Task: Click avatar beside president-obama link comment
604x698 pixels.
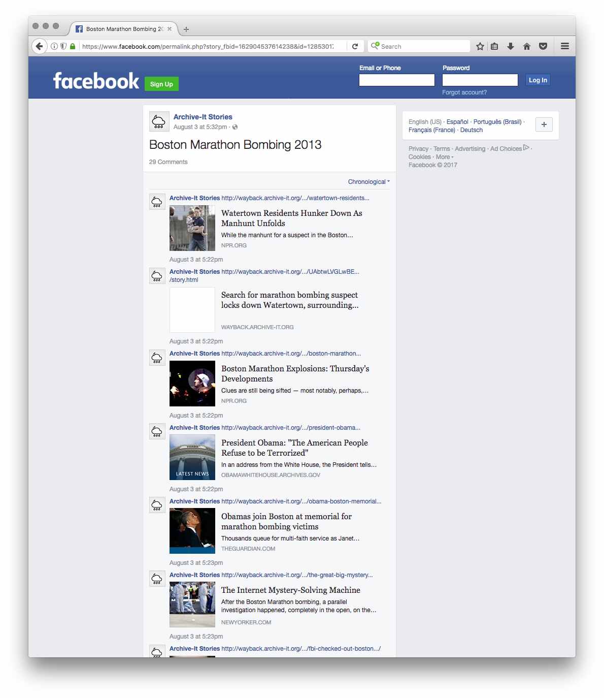Action: pos(157,431)
